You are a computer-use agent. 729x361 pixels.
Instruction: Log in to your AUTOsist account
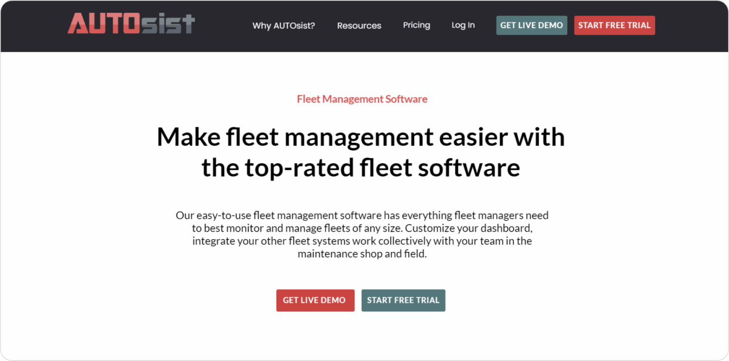click(463, 26)
